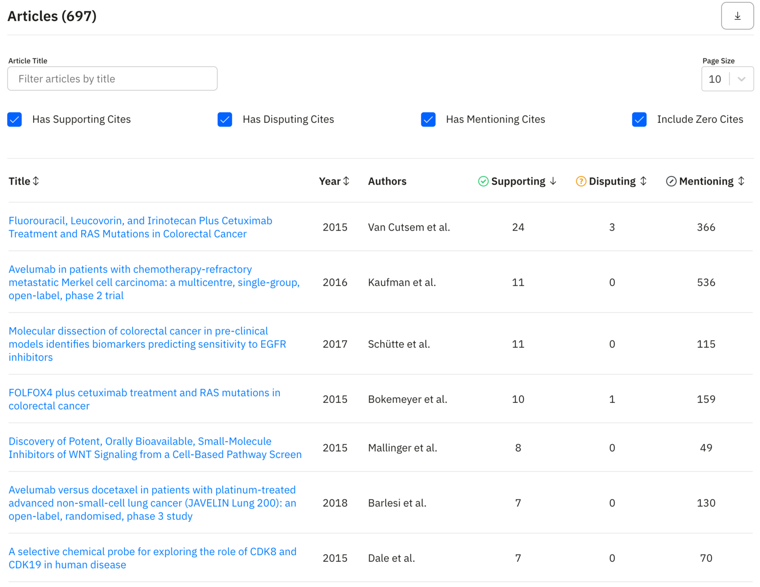Click the Articles (697) heading

click(52, 16)
